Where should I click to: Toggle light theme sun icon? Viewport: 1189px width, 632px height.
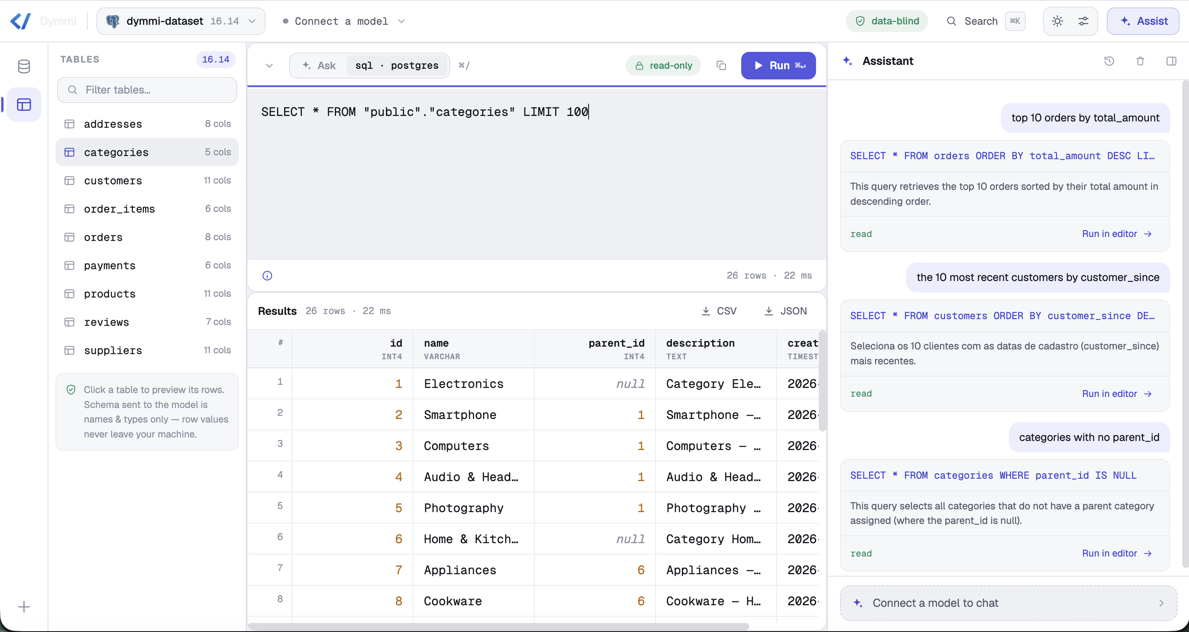coord(1058,21)
